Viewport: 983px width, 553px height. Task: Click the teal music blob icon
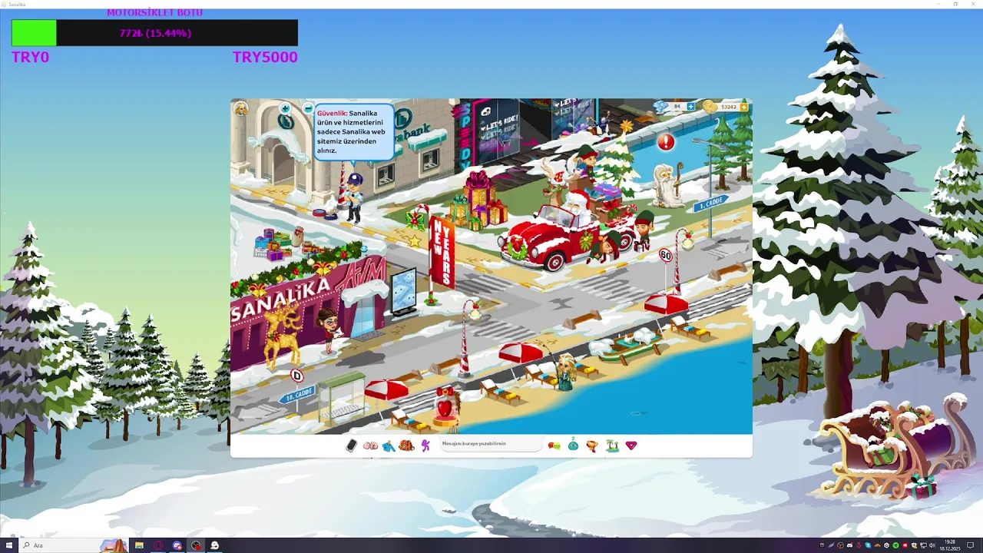tap(573, 445)
